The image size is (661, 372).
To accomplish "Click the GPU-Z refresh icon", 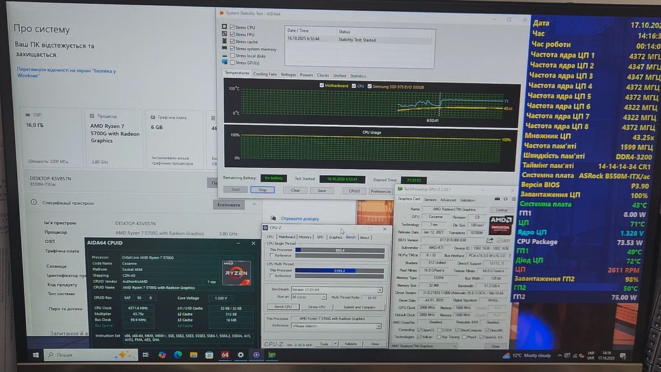I will (x=506, y=199).
